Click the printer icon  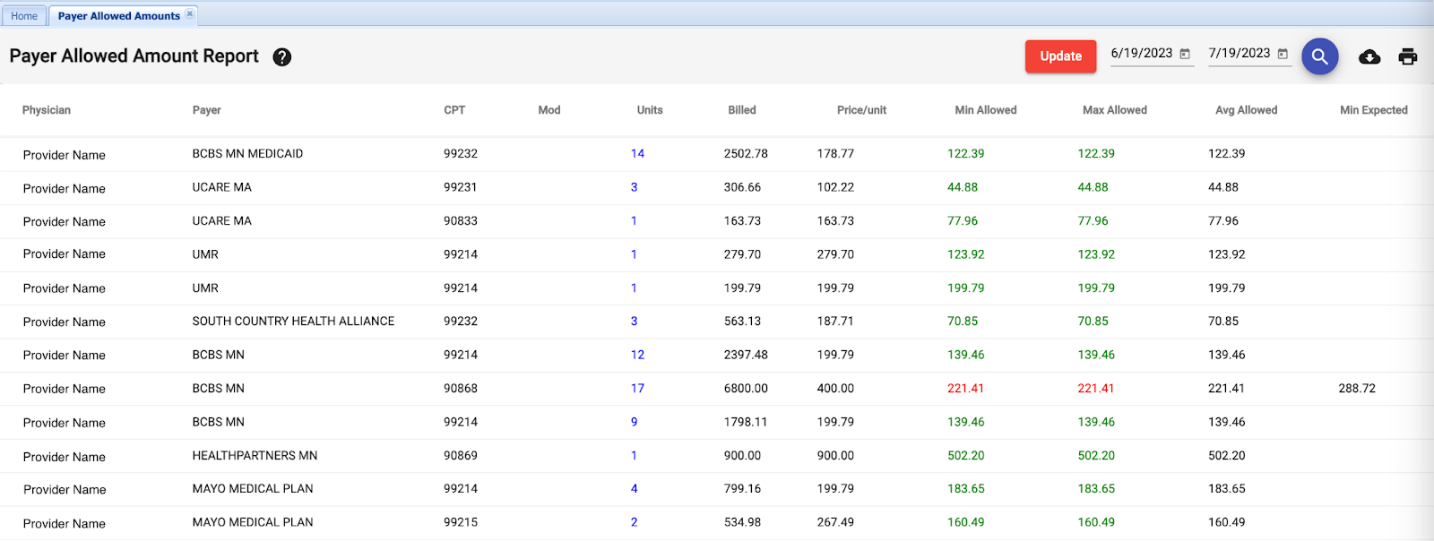click(x=1407, y=57)
